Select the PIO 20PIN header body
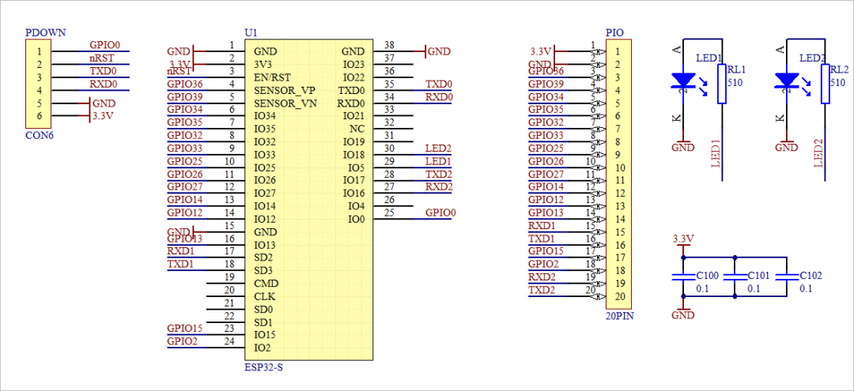Viewport: 854px width, 391px height. tap(618, 174)
